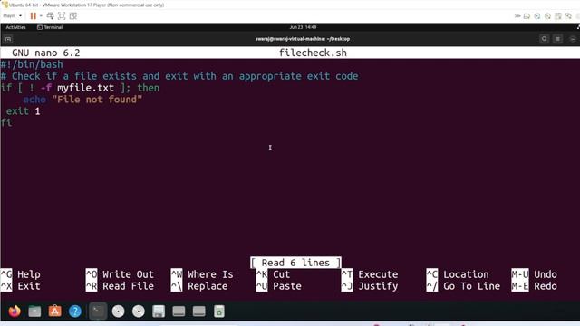Enter VMware full screen mode icon

coord(62,16)
